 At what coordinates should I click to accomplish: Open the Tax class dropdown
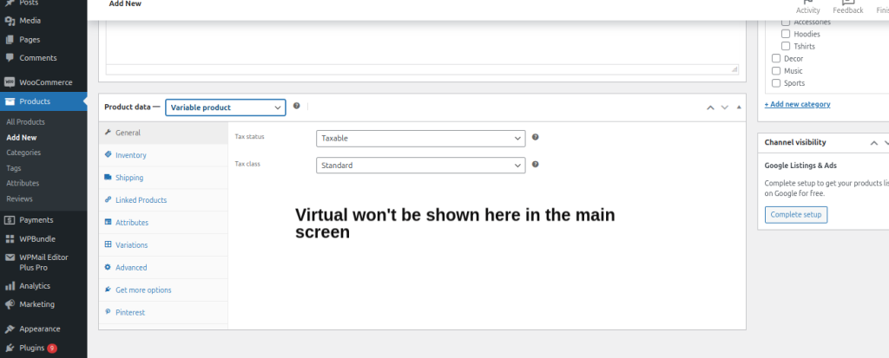pos(421,166)
